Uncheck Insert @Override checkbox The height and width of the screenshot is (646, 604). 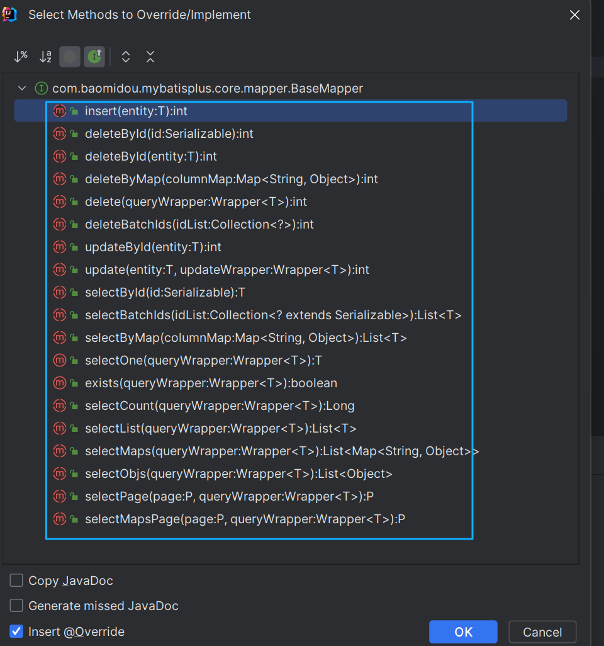16,631
